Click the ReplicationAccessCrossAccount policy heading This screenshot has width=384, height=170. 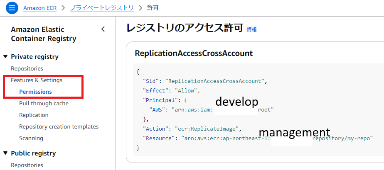tap(194, 53)
